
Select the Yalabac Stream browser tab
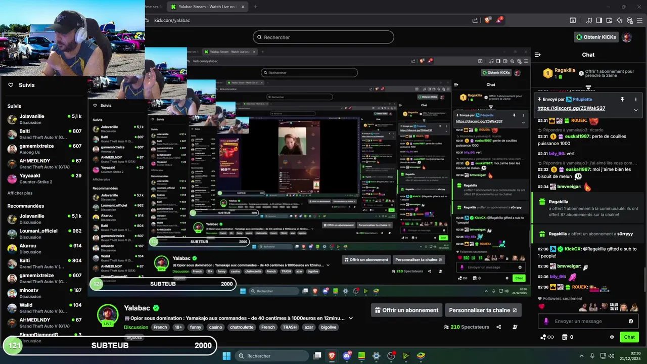pyautogui.click(x=207, y=7)
